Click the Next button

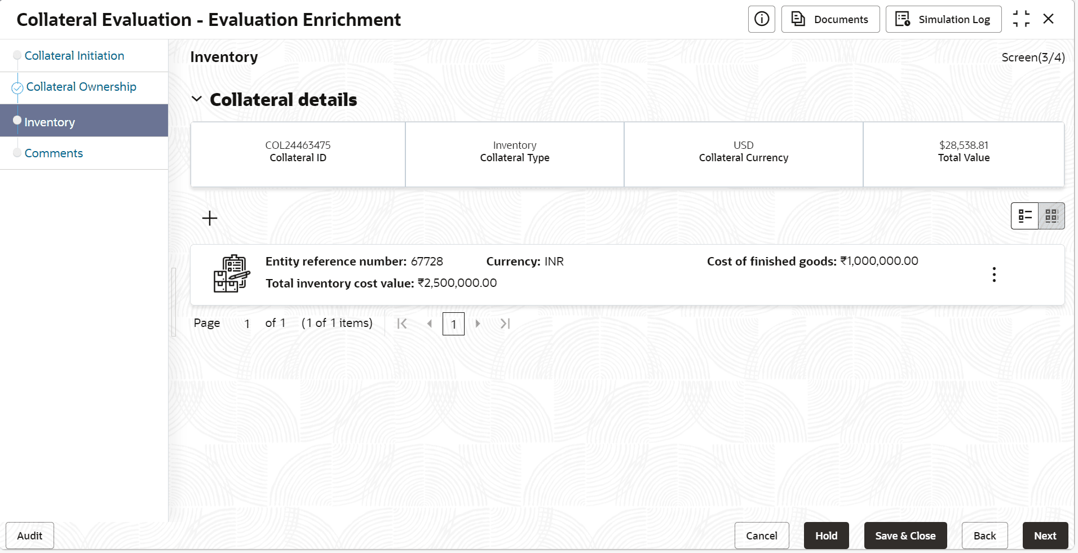pyautogui.click(x=1045, y=536)
